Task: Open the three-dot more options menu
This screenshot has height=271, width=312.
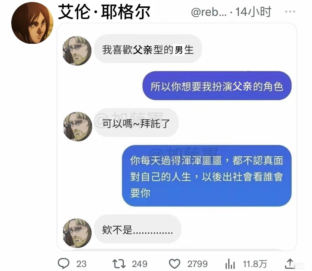Action: (x=290, y=12)
